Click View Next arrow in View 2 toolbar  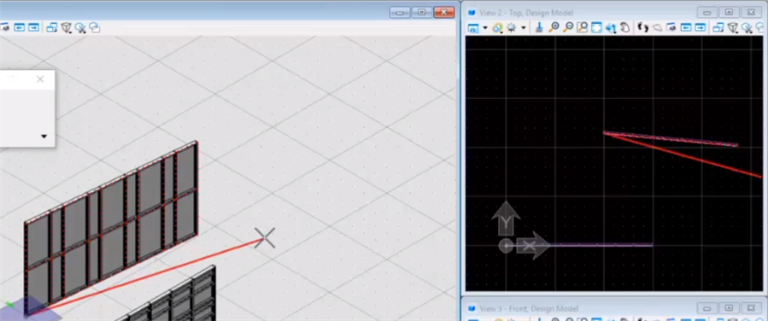click(701, 27)
